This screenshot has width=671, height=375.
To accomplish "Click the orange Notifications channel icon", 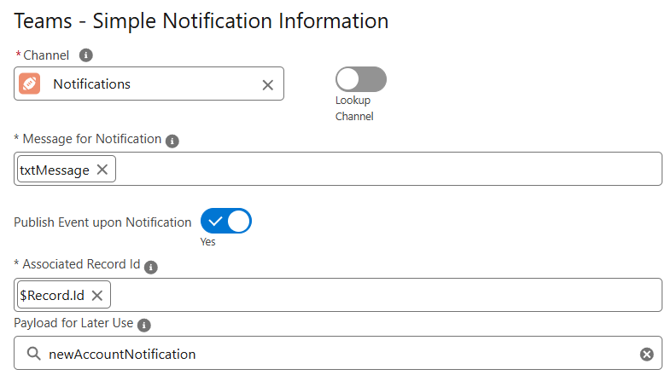I will point(30,84).
